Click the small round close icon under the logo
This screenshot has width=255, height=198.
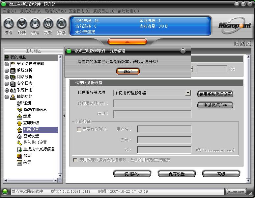click(x=249, y=43)
